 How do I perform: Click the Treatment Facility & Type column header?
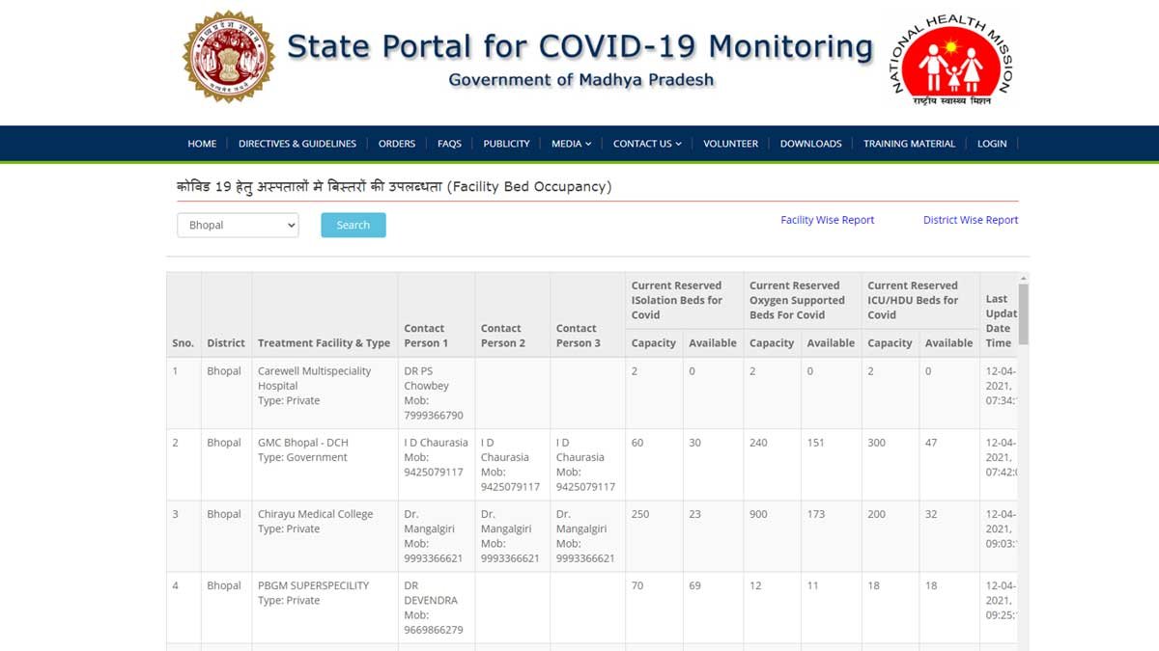pos(324,342)
